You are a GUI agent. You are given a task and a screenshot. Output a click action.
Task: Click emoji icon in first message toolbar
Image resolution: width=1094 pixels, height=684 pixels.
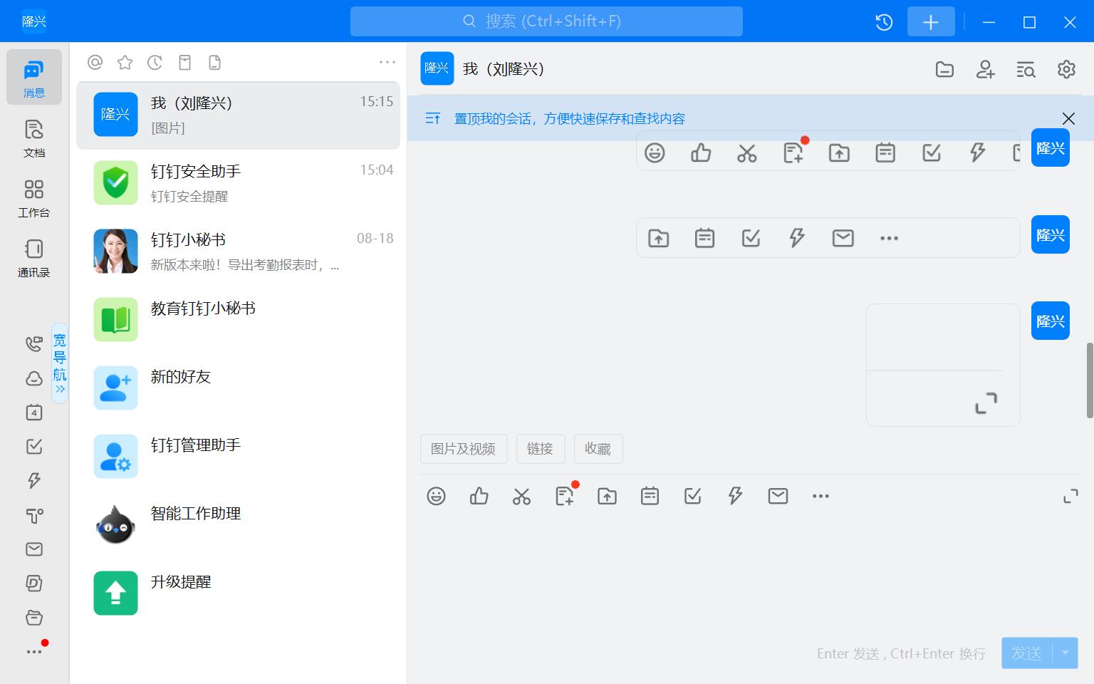655,152
